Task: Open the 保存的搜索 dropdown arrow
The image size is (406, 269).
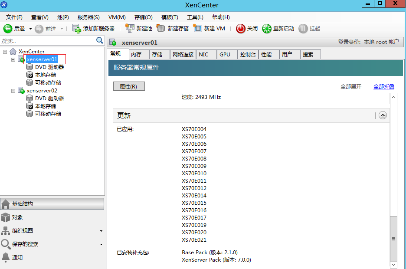Action: [101, 244]
